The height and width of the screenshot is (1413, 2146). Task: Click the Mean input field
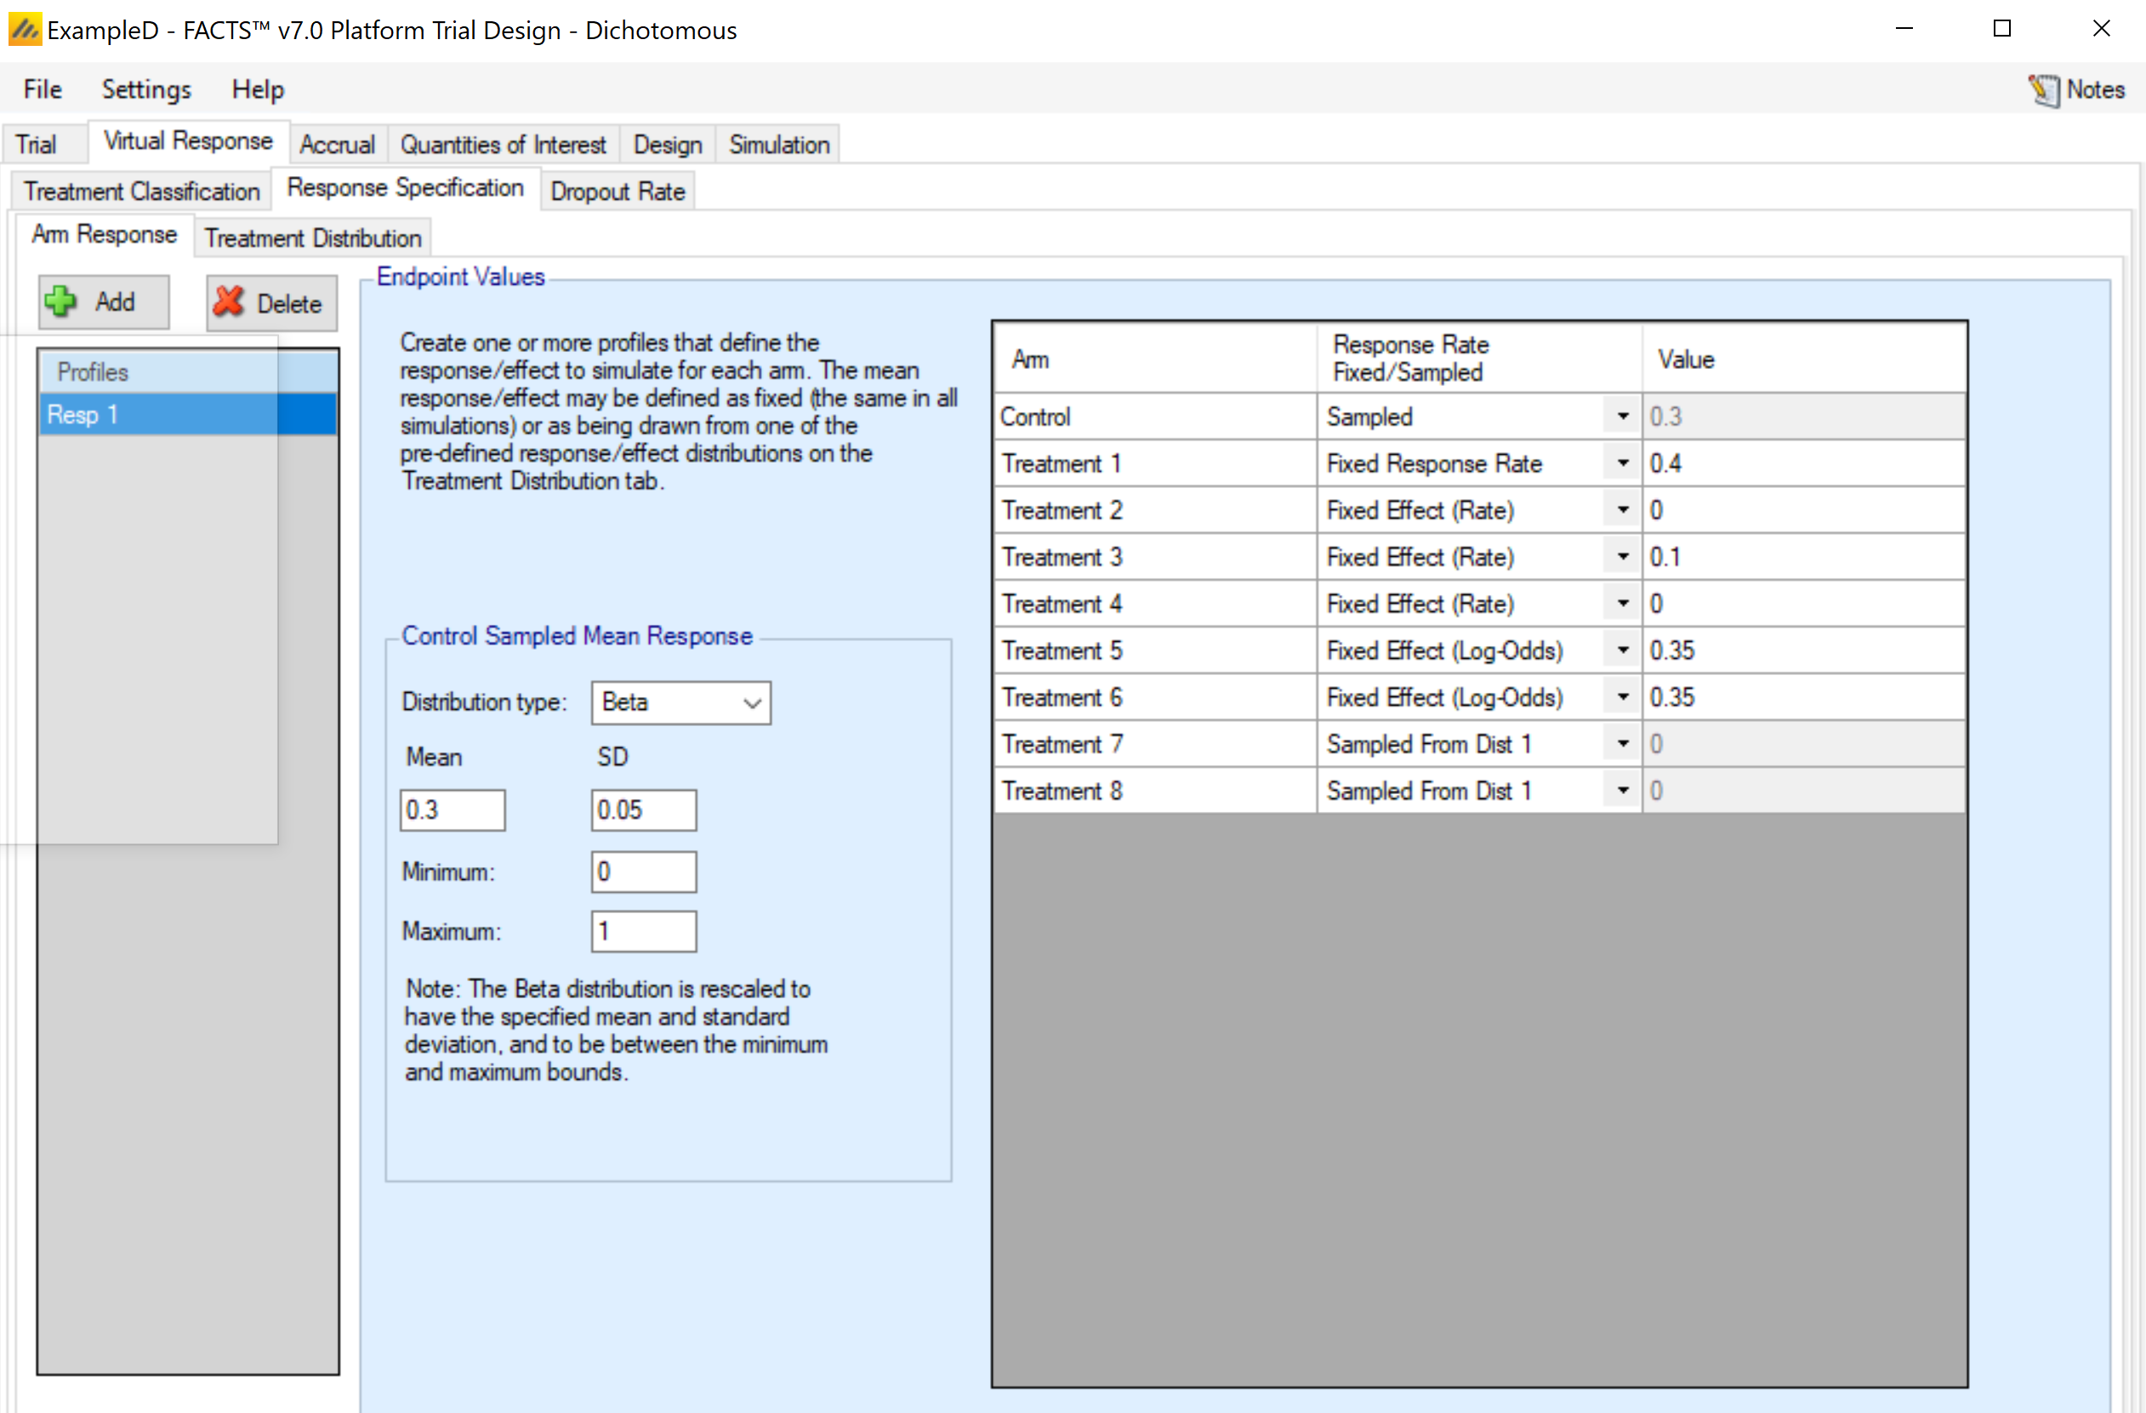tap(452, 810)
